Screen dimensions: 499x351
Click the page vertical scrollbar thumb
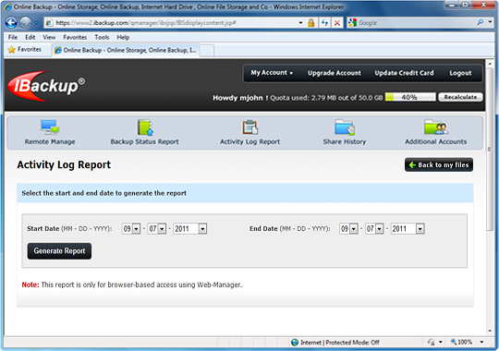point(490,150)
